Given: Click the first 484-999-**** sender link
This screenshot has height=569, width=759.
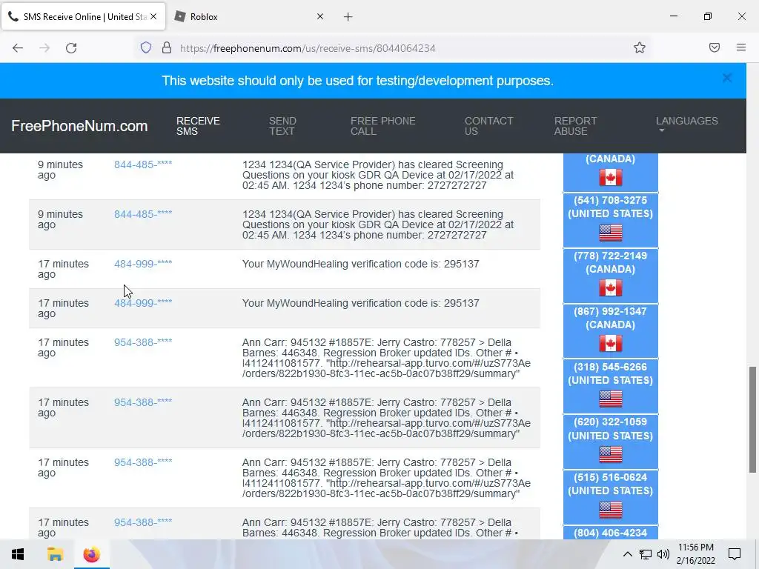Looking at the screenshot, I should [143, 264].
